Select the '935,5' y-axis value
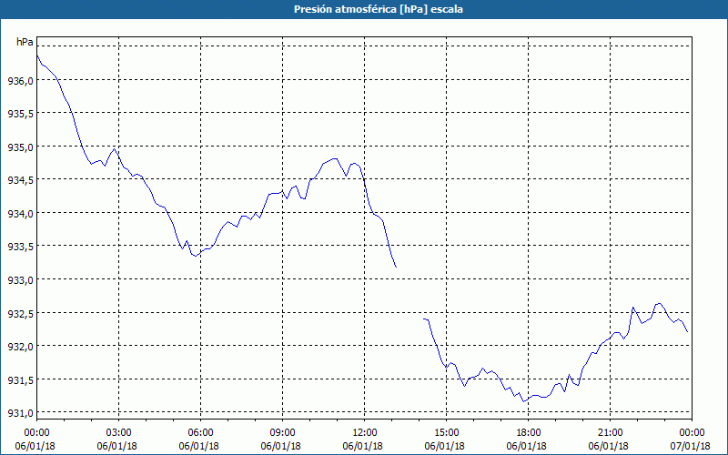 [20, 113]
